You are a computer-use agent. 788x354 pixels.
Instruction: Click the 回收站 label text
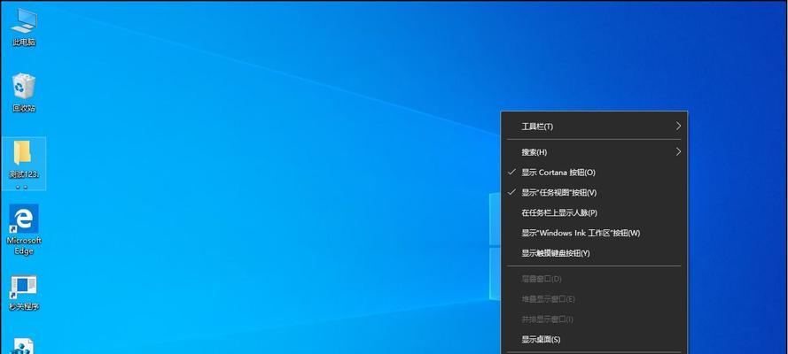point(24,108)
